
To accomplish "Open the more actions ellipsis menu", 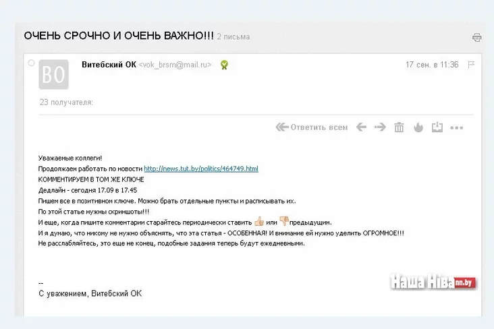I will click(457, 127).
